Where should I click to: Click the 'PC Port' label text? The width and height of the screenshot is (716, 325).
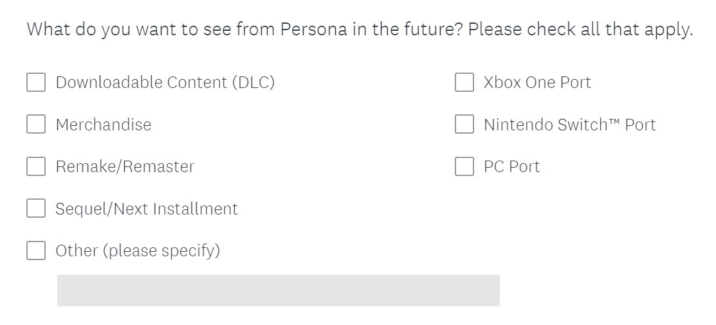[x=511, y=167]
